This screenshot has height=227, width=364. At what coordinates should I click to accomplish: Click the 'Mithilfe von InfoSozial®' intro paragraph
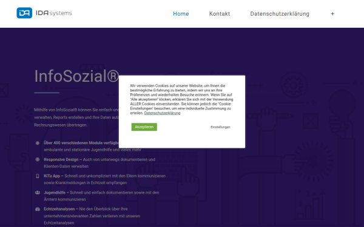[76, 117]
